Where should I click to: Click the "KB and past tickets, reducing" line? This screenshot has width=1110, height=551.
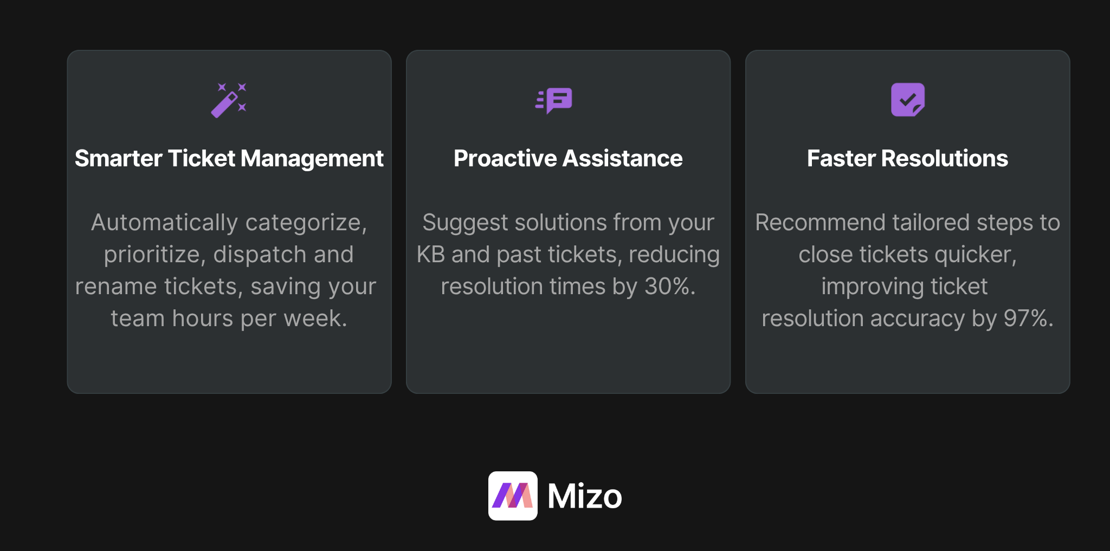point(568,255)
